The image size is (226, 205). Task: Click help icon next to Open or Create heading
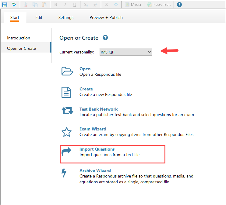(x=105, y=38)
